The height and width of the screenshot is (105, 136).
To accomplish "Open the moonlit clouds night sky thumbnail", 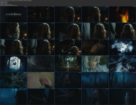I will coord(122,47).
